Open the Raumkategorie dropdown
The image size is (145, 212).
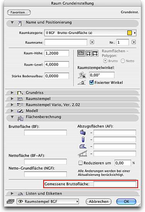click(90, 33)
